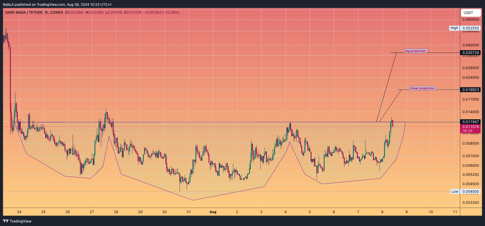Select the log projection label
Image resolution: width=485 pixels, height=226 pixels.
coord(416,51)
